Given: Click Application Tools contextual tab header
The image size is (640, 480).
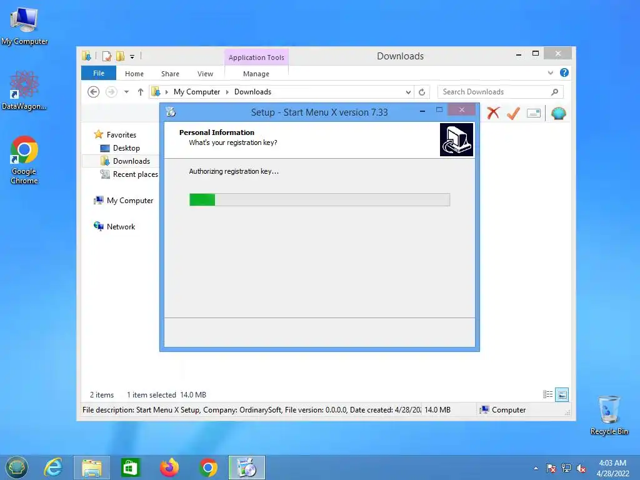Looking at the screenshot, I should pos(256,57).
